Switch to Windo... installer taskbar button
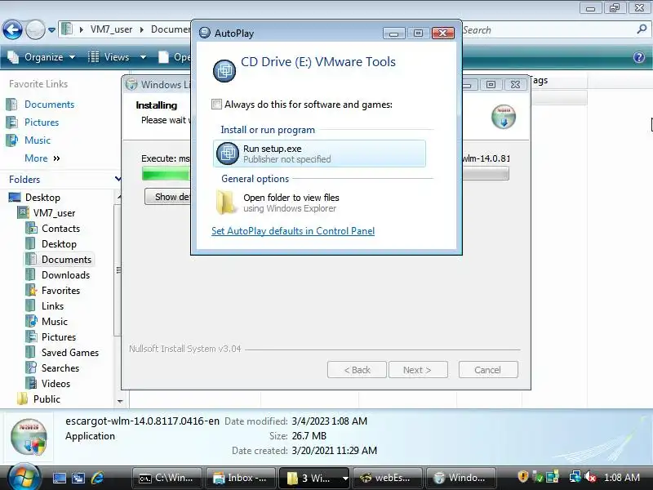Screen dimensions: 653x490 (461, 478)
